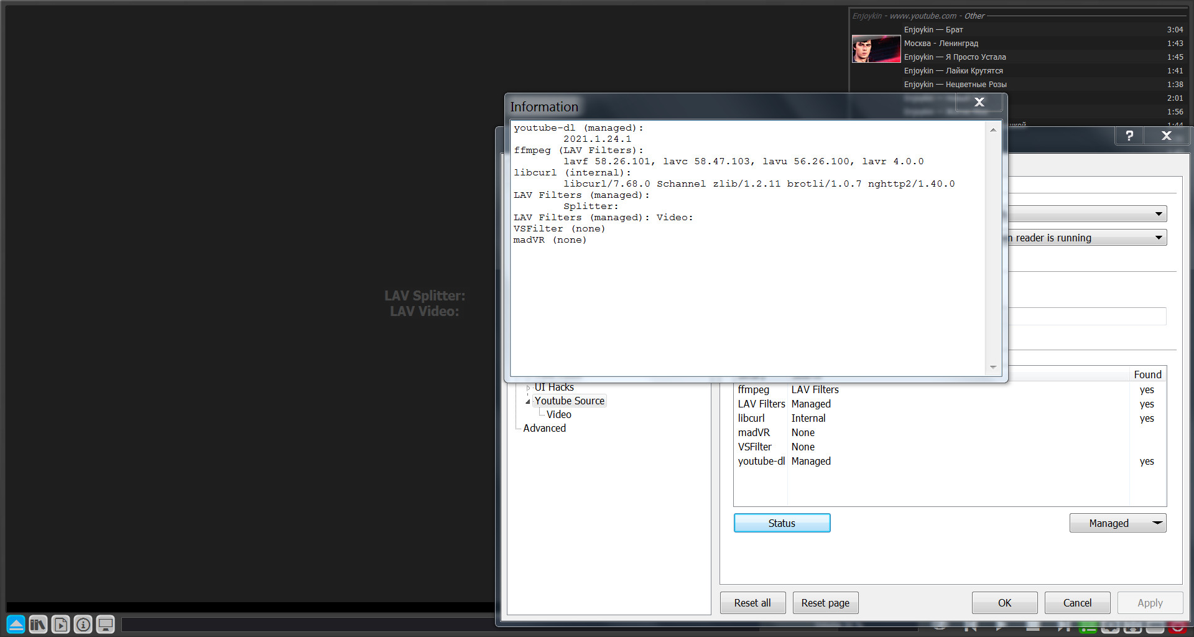The image size is (1194, 637).
Task: Open the 'reader is running' dropdown
Action: [x=1085, y=238]
